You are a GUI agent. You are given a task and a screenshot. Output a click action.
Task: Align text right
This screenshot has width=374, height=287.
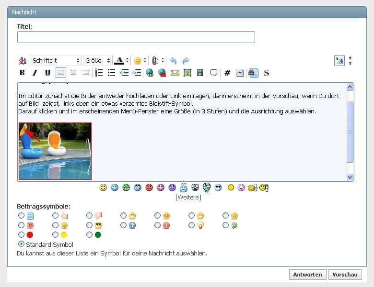[86, 73]
